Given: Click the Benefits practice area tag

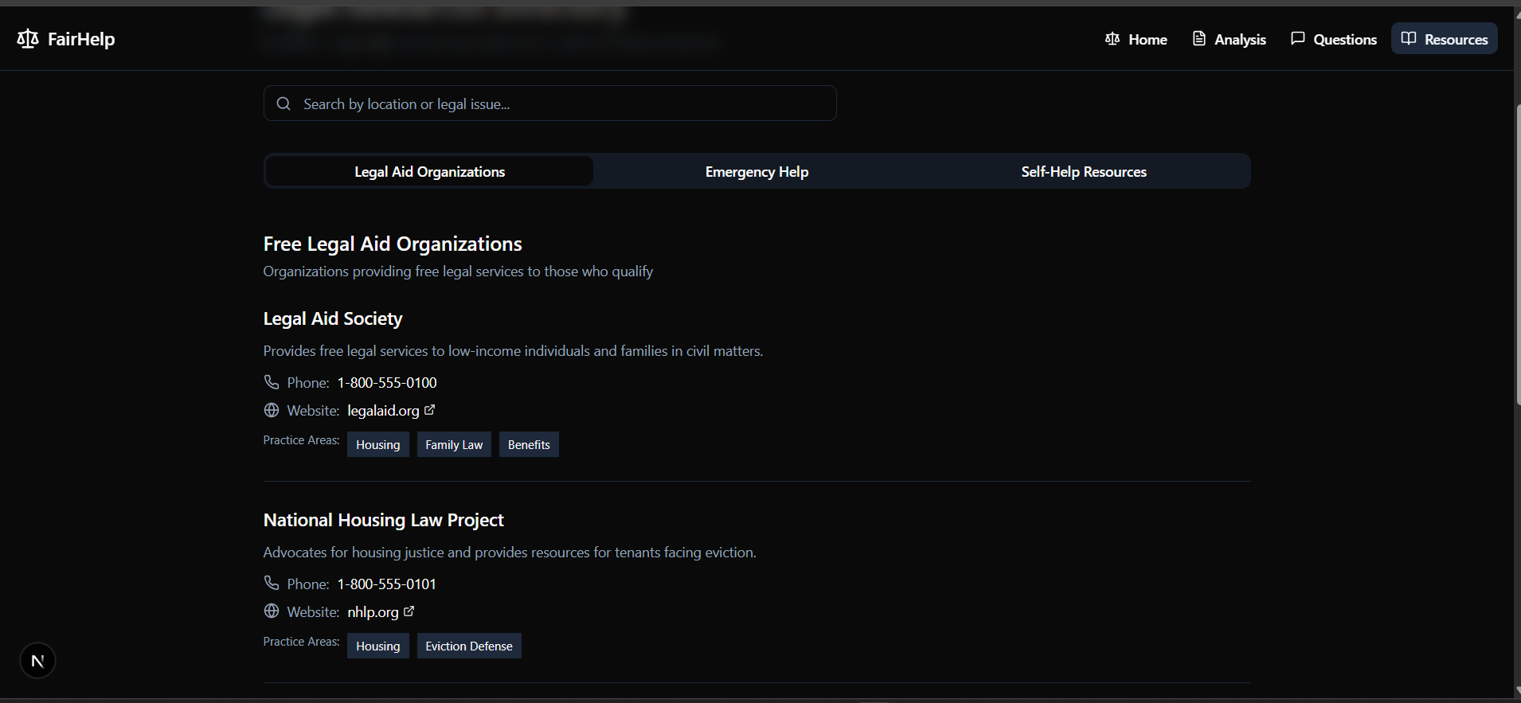Looking at the screenshot, I should (x=529, y=444).
